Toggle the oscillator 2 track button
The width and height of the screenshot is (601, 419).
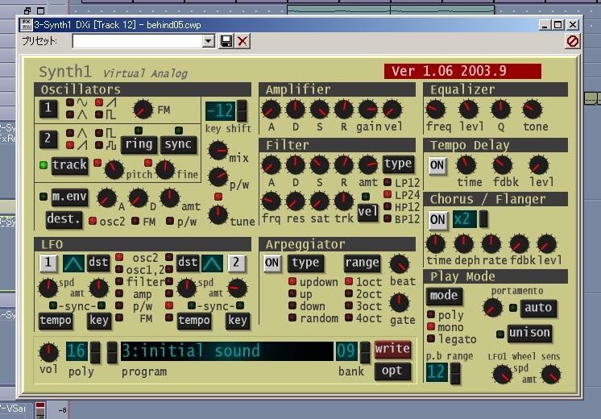point(70,166)
